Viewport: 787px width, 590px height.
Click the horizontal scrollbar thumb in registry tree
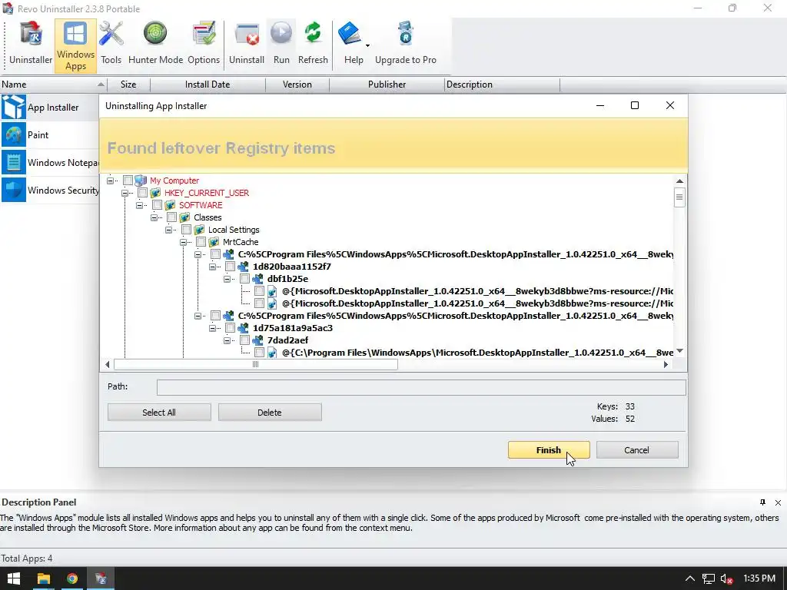pyautogui.click(x=256, y=364)
